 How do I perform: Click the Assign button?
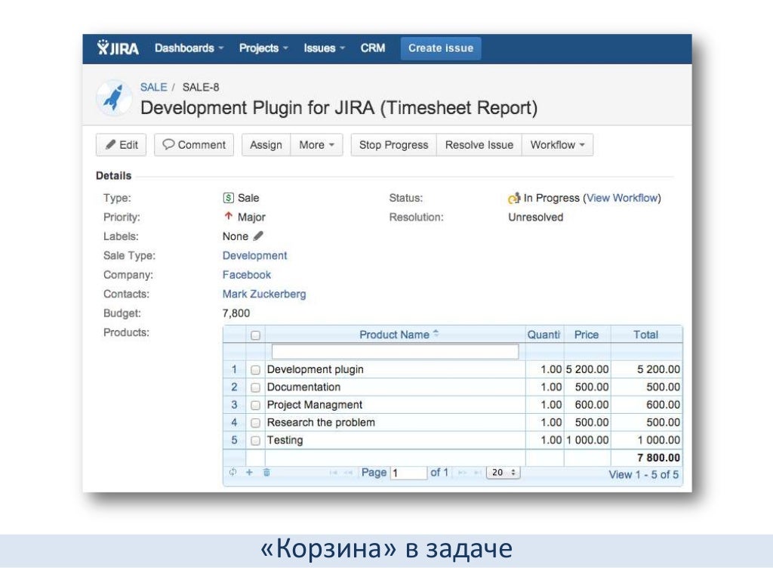click(266, 145)
